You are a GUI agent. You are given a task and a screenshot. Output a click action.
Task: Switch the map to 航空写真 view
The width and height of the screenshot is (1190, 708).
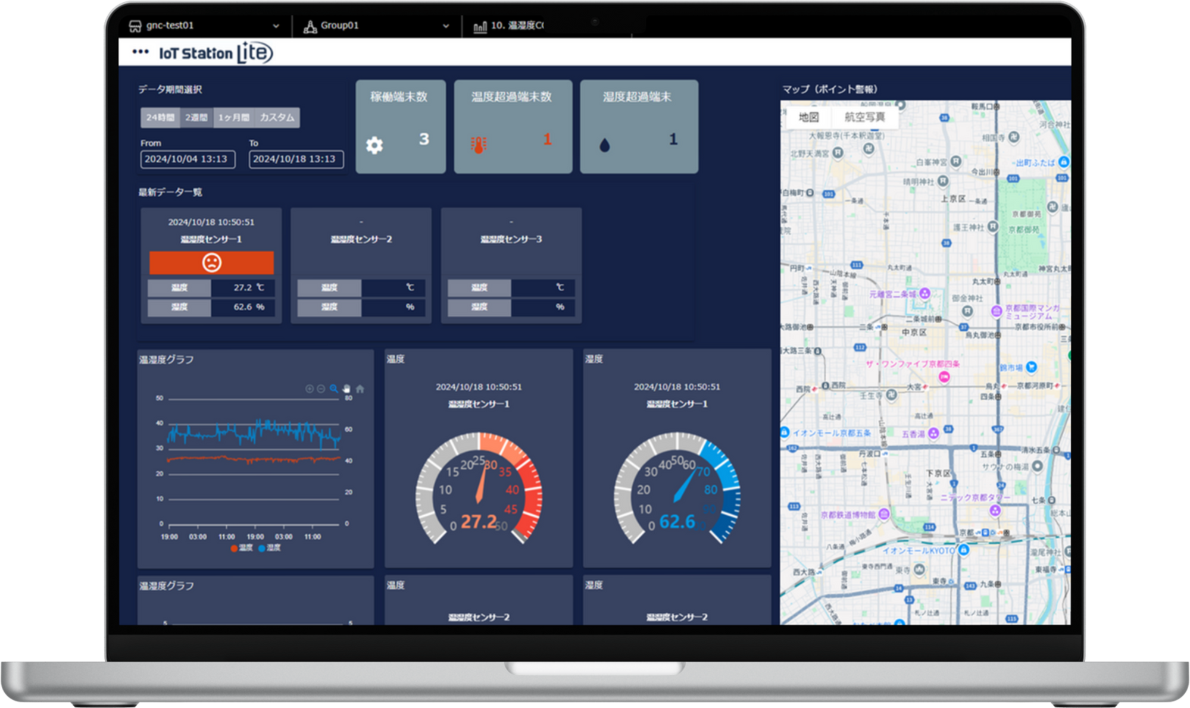click(864, 117)
